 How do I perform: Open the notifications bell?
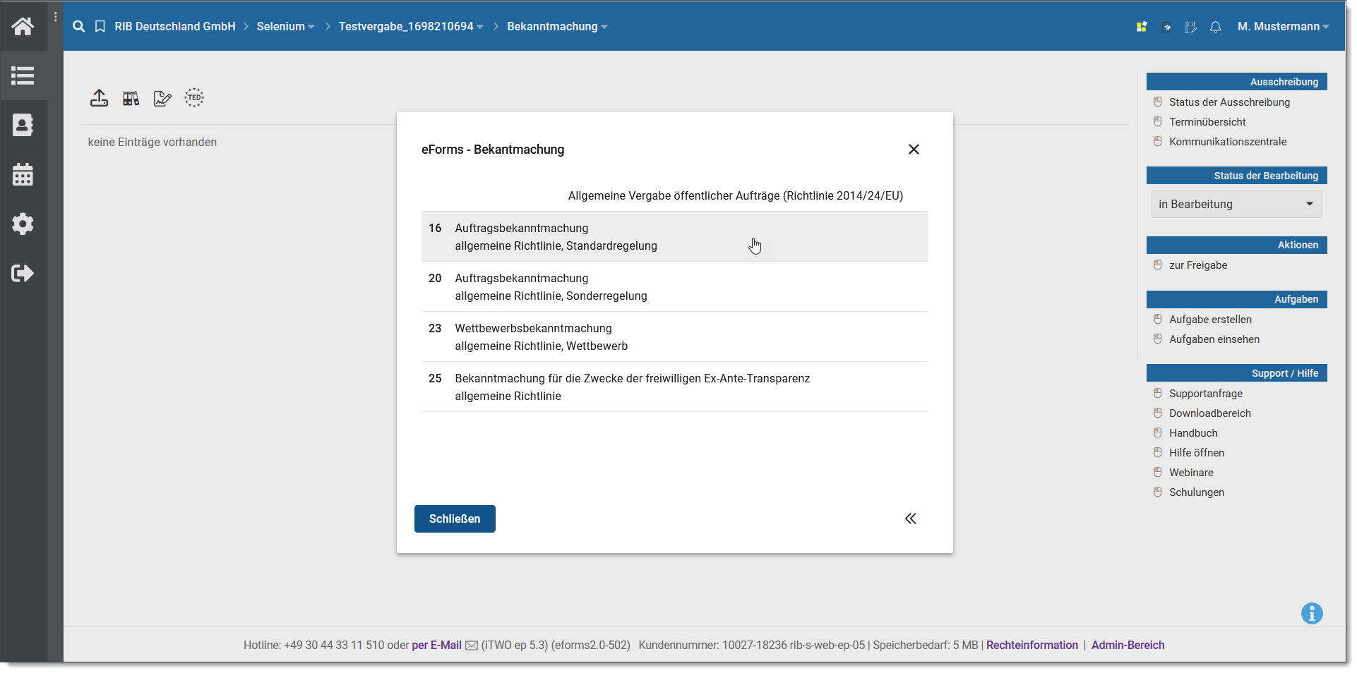[x=1215, y=27]
